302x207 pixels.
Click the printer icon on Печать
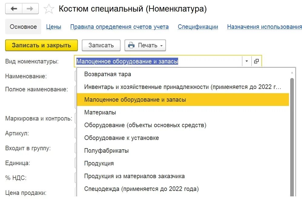[x=131, y=45]
